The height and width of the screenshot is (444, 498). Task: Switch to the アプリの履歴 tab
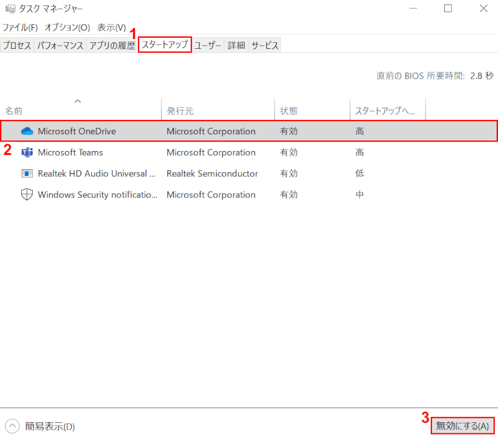pos(112,46)
